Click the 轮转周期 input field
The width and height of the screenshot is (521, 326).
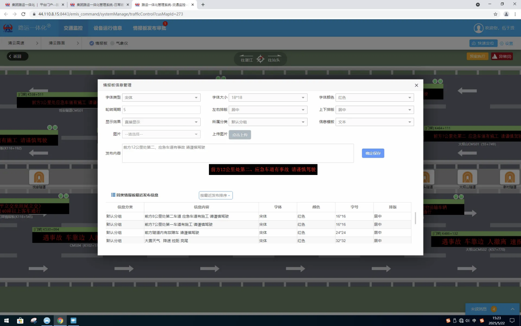[161, 110]
